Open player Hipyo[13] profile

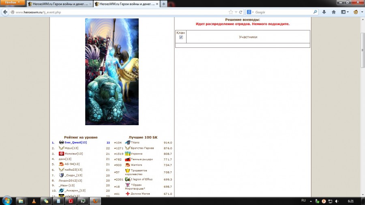tap(71, 148)
